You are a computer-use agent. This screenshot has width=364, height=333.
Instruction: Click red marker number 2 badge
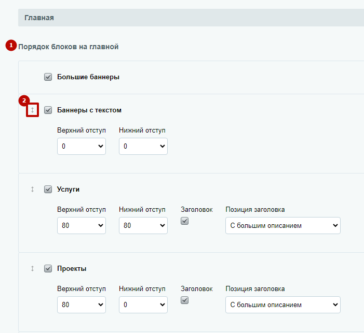[x=24, y=100]
